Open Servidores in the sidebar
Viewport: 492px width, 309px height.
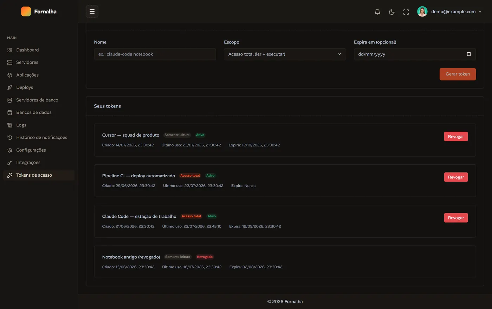(x=39, y=63)
